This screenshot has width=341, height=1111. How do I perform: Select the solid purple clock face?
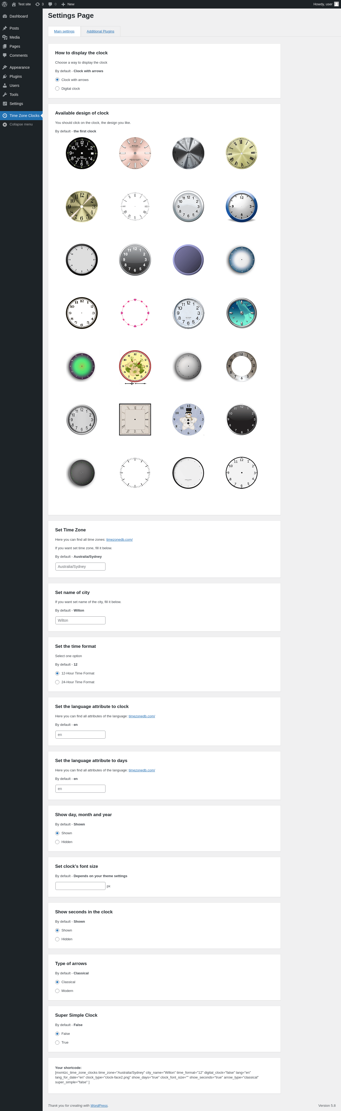[x=188, y=260]
